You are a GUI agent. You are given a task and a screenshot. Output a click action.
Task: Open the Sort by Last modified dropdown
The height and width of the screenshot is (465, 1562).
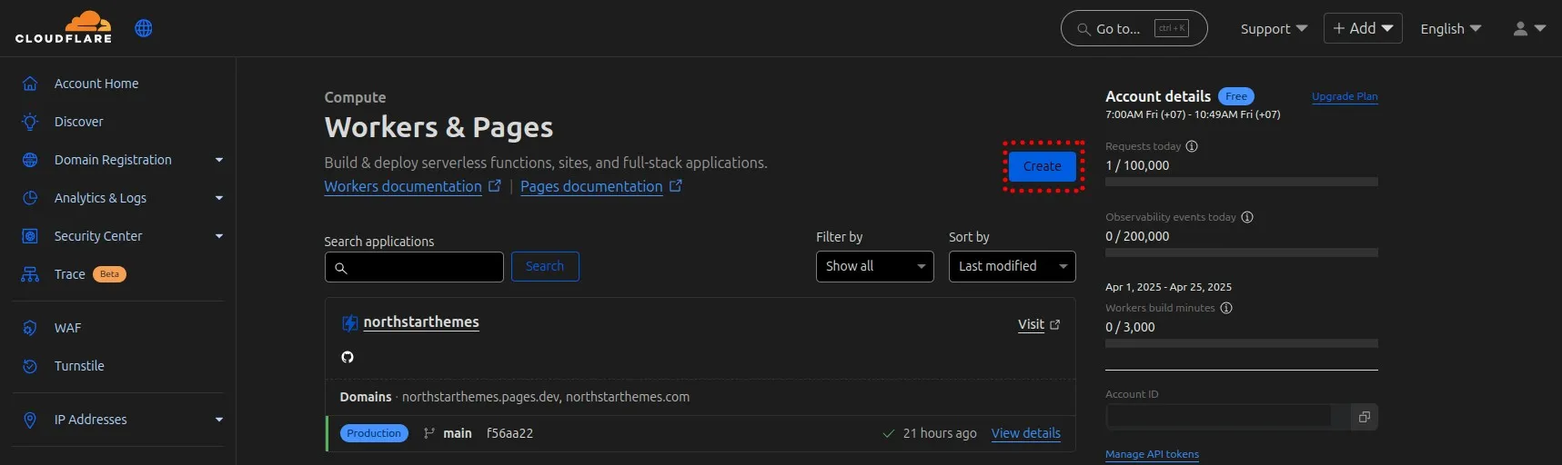[x=1013, y=266]
